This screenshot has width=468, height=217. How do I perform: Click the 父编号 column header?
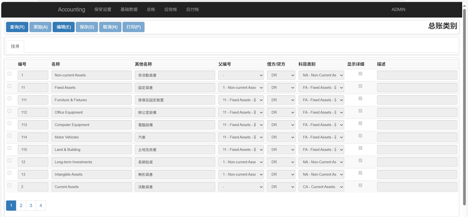click(x=225, y=64)
